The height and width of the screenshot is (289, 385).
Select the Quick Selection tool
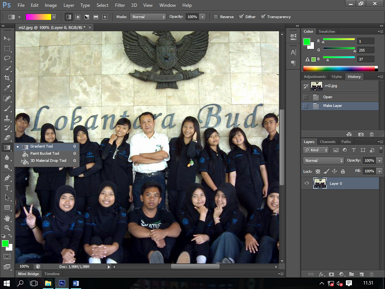tap(7, 68)
